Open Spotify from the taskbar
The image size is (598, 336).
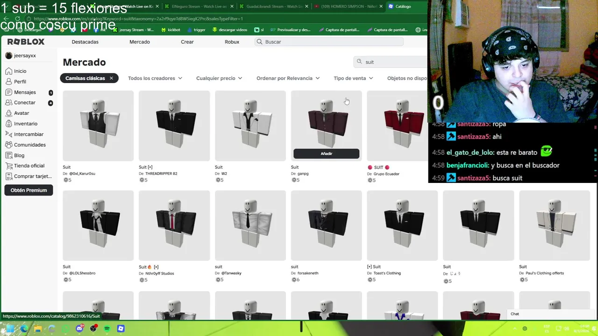pos(107,329)
